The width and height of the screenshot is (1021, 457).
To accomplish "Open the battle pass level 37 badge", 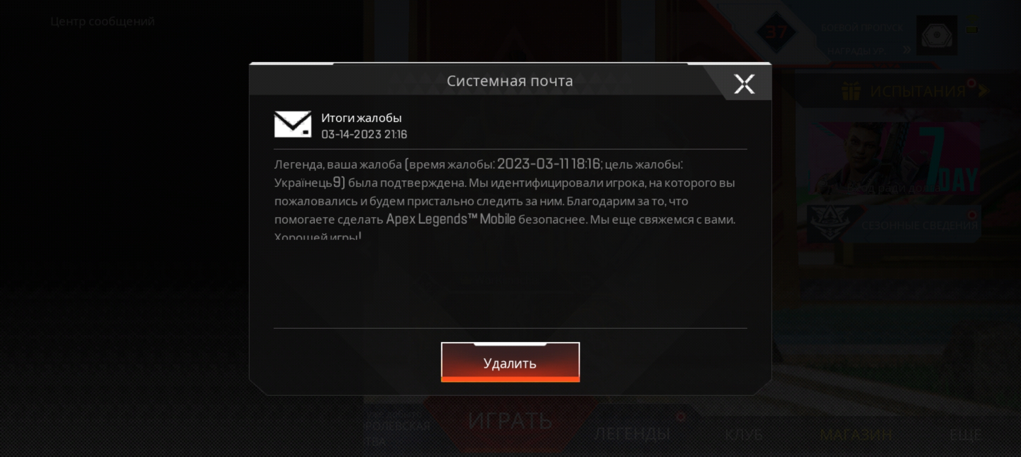I will (x=776, y=32).
